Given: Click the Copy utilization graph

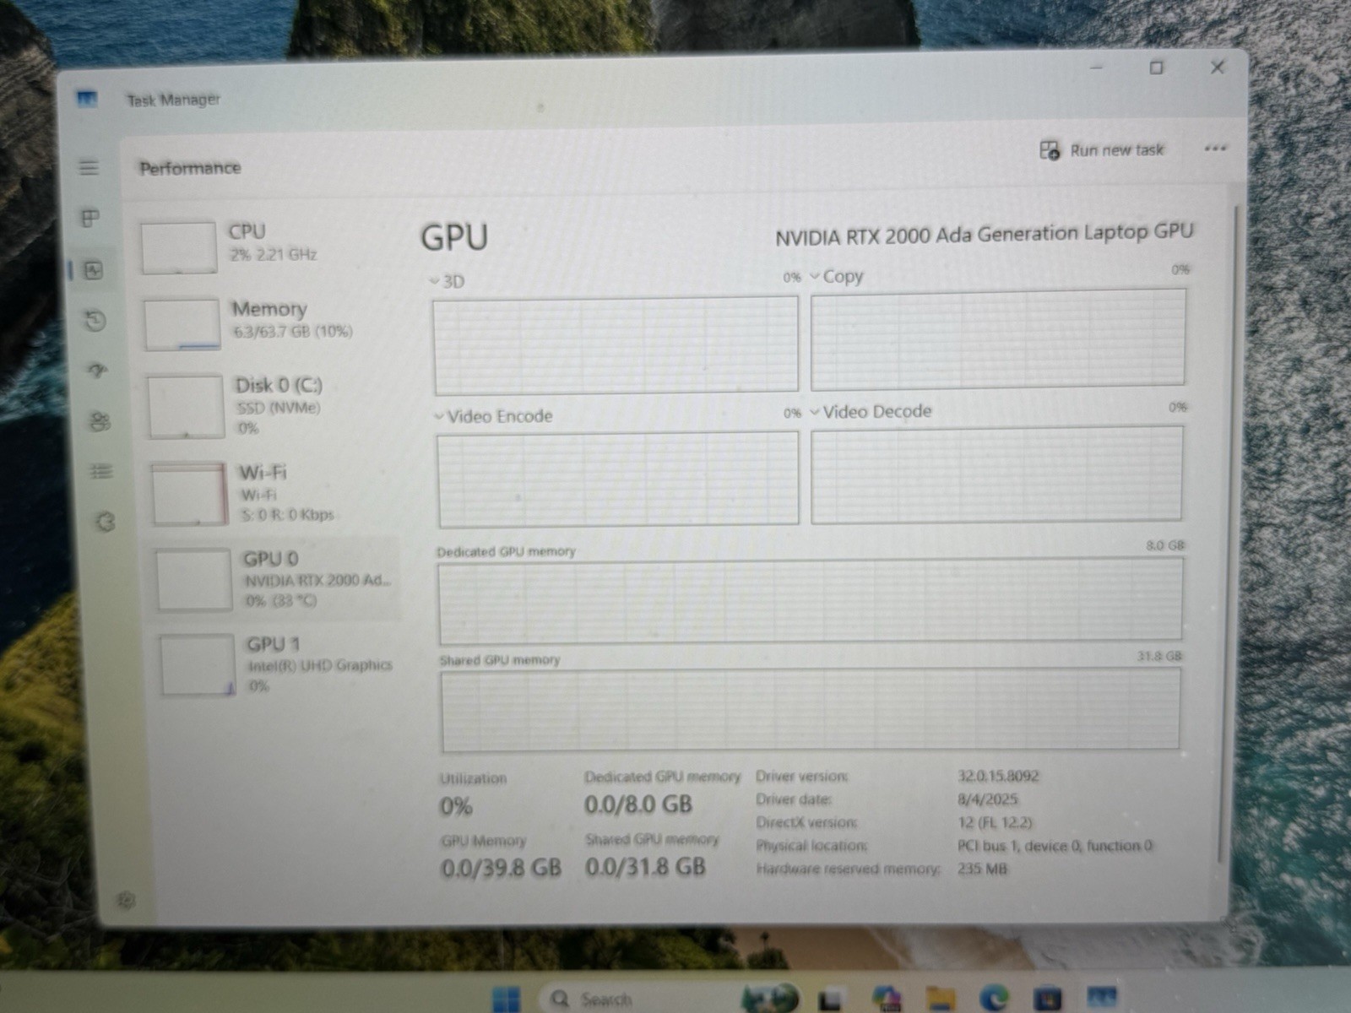Looking at the screenshot, I should point(998,338).
